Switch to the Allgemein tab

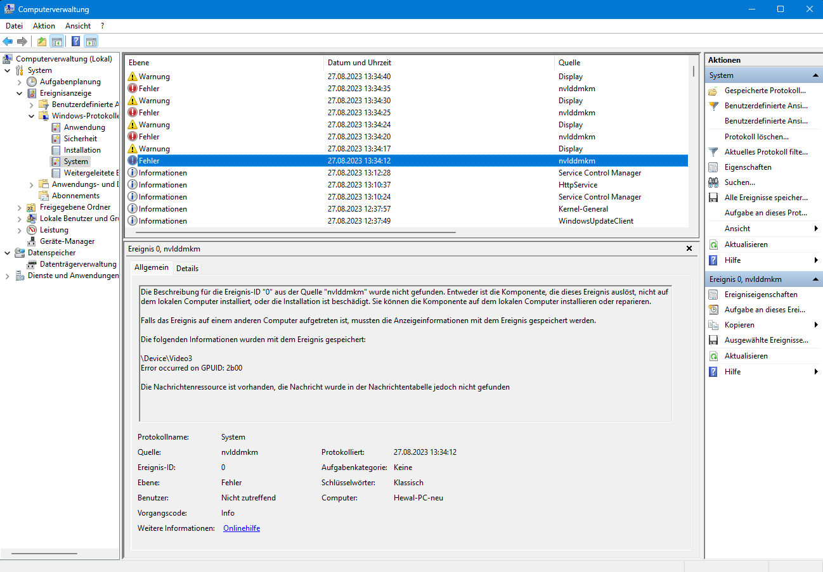tap(152, 267)
